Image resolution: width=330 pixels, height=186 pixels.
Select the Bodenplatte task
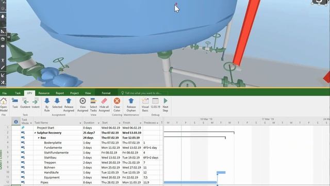(x=53, y=143)
